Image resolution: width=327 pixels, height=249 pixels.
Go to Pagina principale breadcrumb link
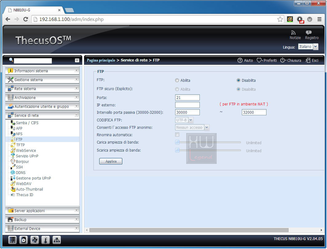point(101,60)
